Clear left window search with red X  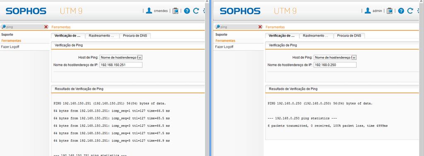point(46,27)
